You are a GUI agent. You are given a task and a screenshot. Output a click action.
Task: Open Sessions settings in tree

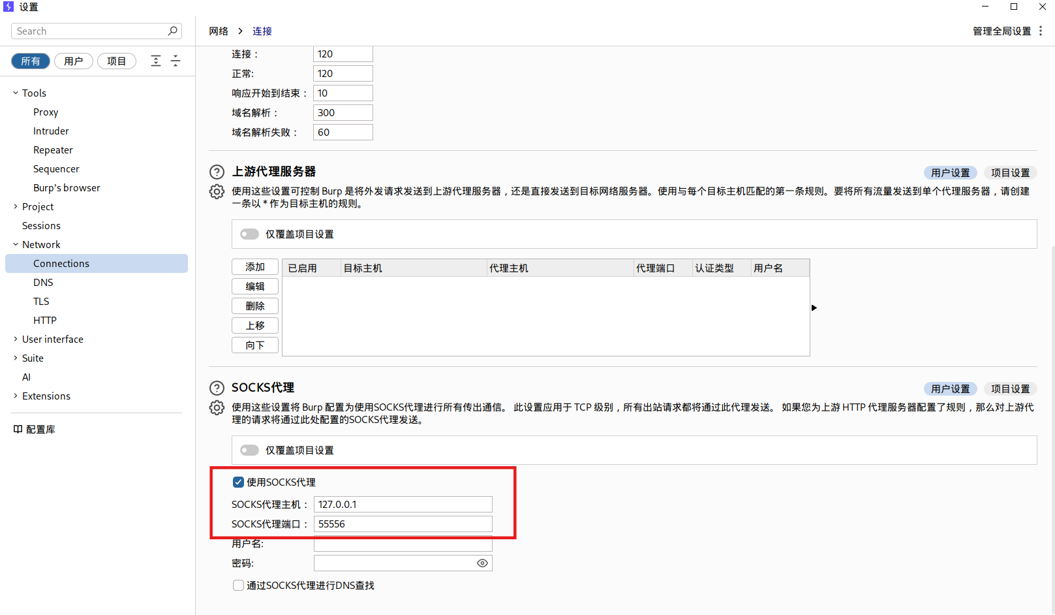pyautogui.click(x=41, y=225)
